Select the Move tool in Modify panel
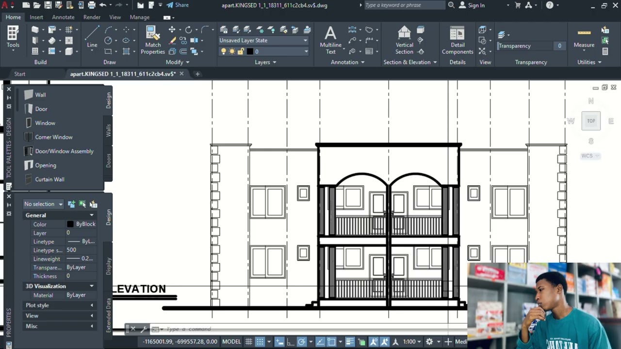621x349 pixels. click(x=172, y=30)
